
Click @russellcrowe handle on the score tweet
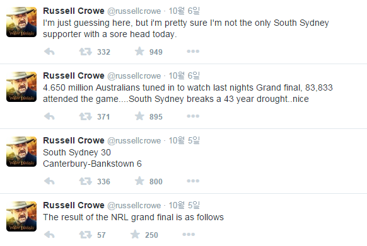[134, 141]
